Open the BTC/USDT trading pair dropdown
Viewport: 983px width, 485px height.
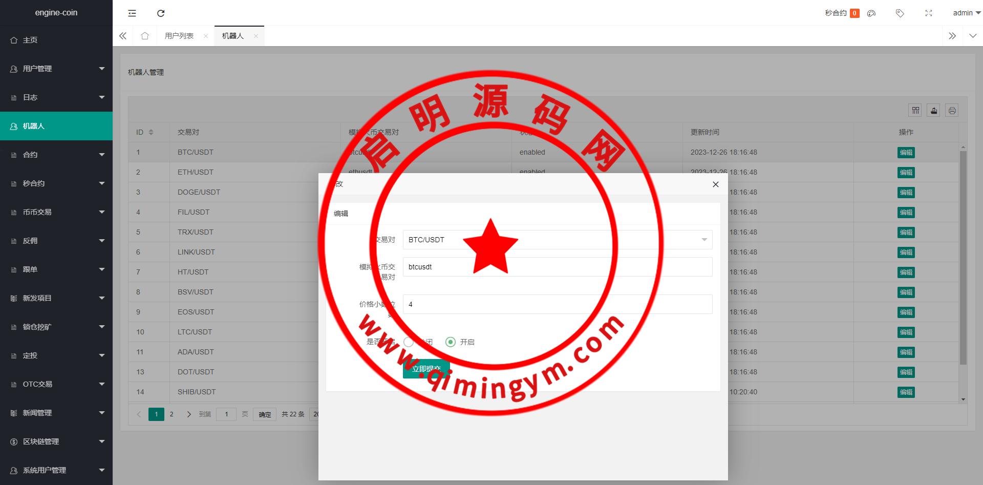[x=557, y=240]
